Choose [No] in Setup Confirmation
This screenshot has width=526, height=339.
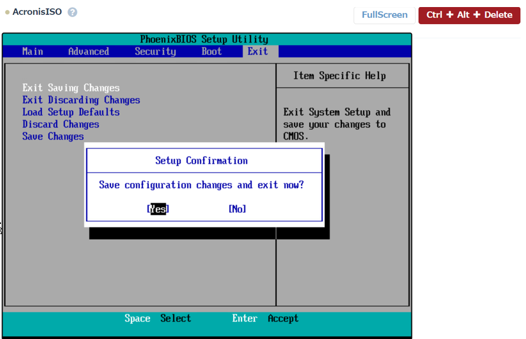tap(237, 209)
